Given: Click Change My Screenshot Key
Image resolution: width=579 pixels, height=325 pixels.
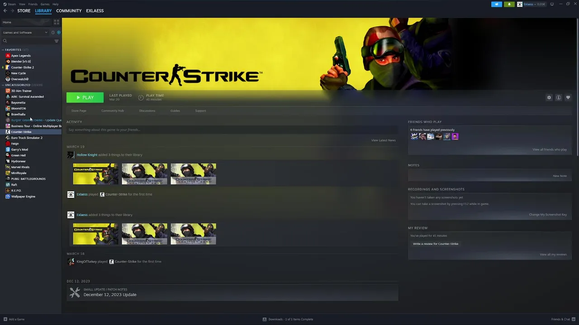Looking at the screenshot, I should click(x=548, y=214).
